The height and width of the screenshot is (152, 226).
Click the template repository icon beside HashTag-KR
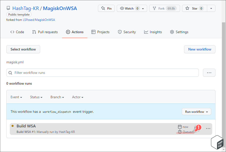point(8,8)
